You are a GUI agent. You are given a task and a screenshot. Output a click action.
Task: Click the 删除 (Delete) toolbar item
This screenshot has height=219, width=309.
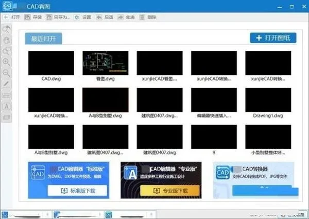click(x=148, y=17)
